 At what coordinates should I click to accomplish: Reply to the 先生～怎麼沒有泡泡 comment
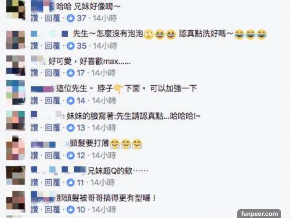coord(53,46)
